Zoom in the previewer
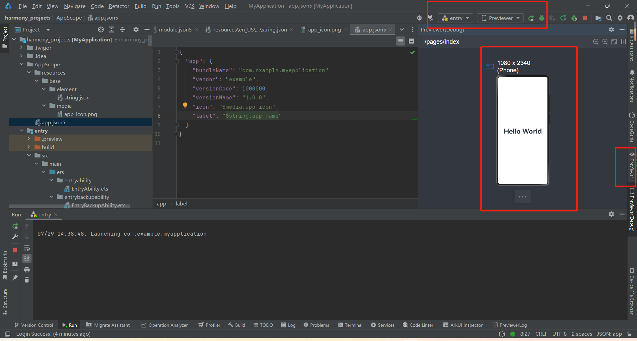Screen dimensions: 637x341 [605, 42]
